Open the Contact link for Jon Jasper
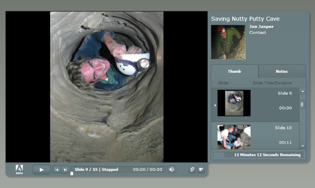 pyautogui.click(x=257, y=32)
